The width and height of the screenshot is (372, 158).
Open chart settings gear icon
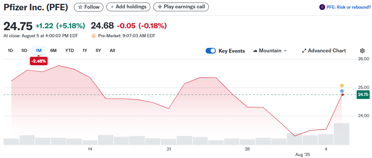[x=362, y=51]
